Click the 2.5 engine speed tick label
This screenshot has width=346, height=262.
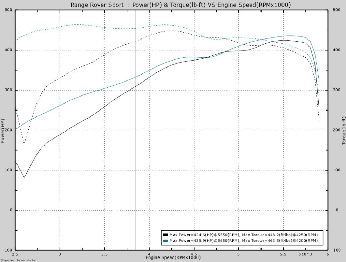click(x=15, y=254)
